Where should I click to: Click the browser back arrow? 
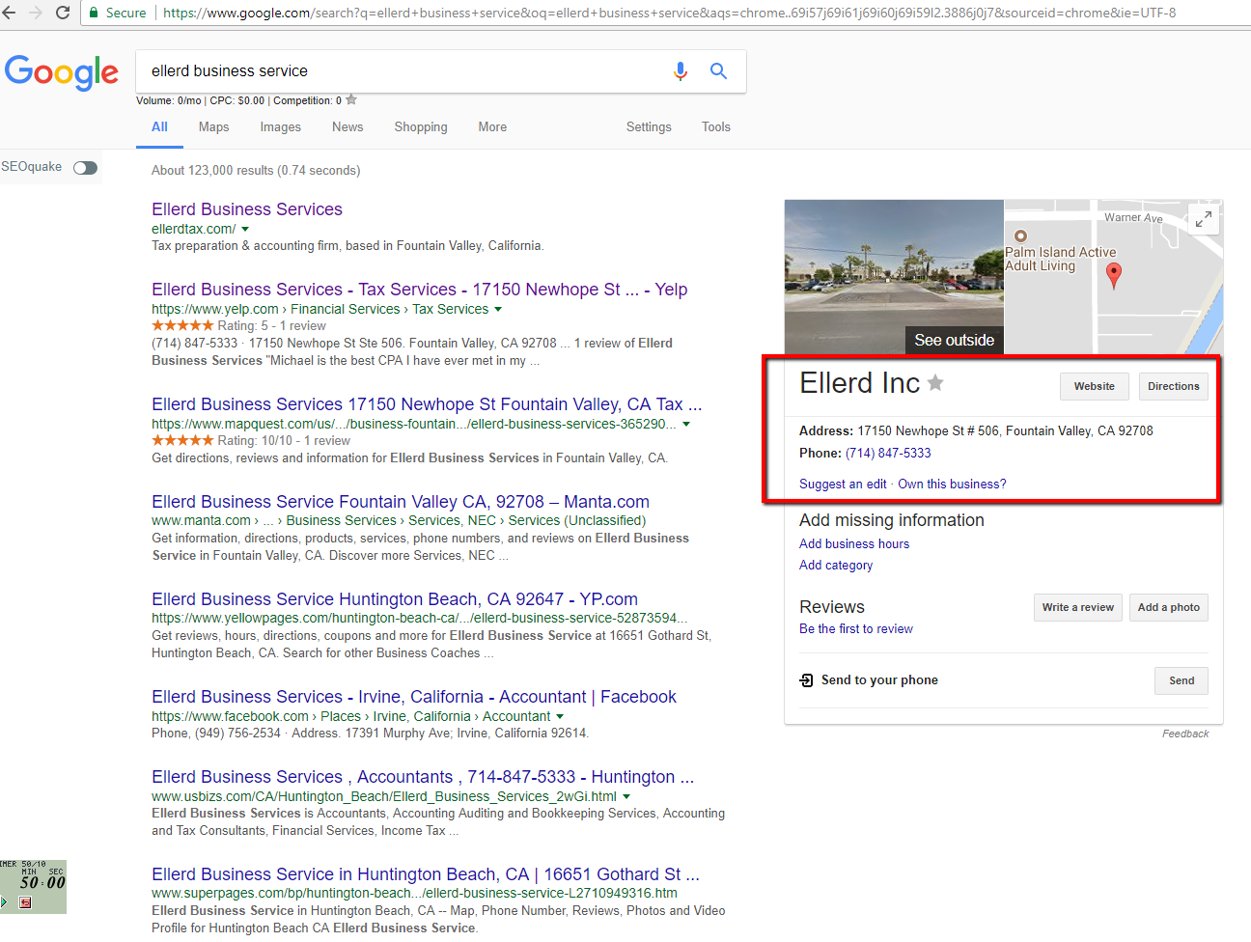tap(9, 13)
